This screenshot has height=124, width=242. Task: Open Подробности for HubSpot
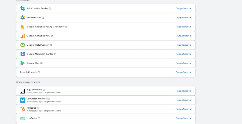coord(183,109)
